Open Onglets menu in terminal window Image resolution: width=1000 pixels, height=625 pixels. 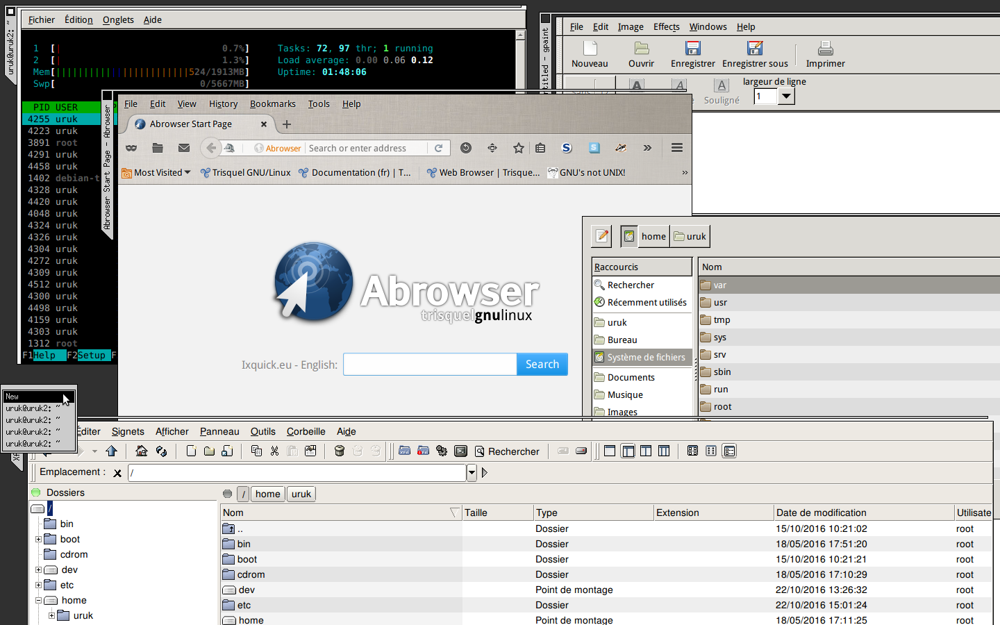tap(118, 20)
